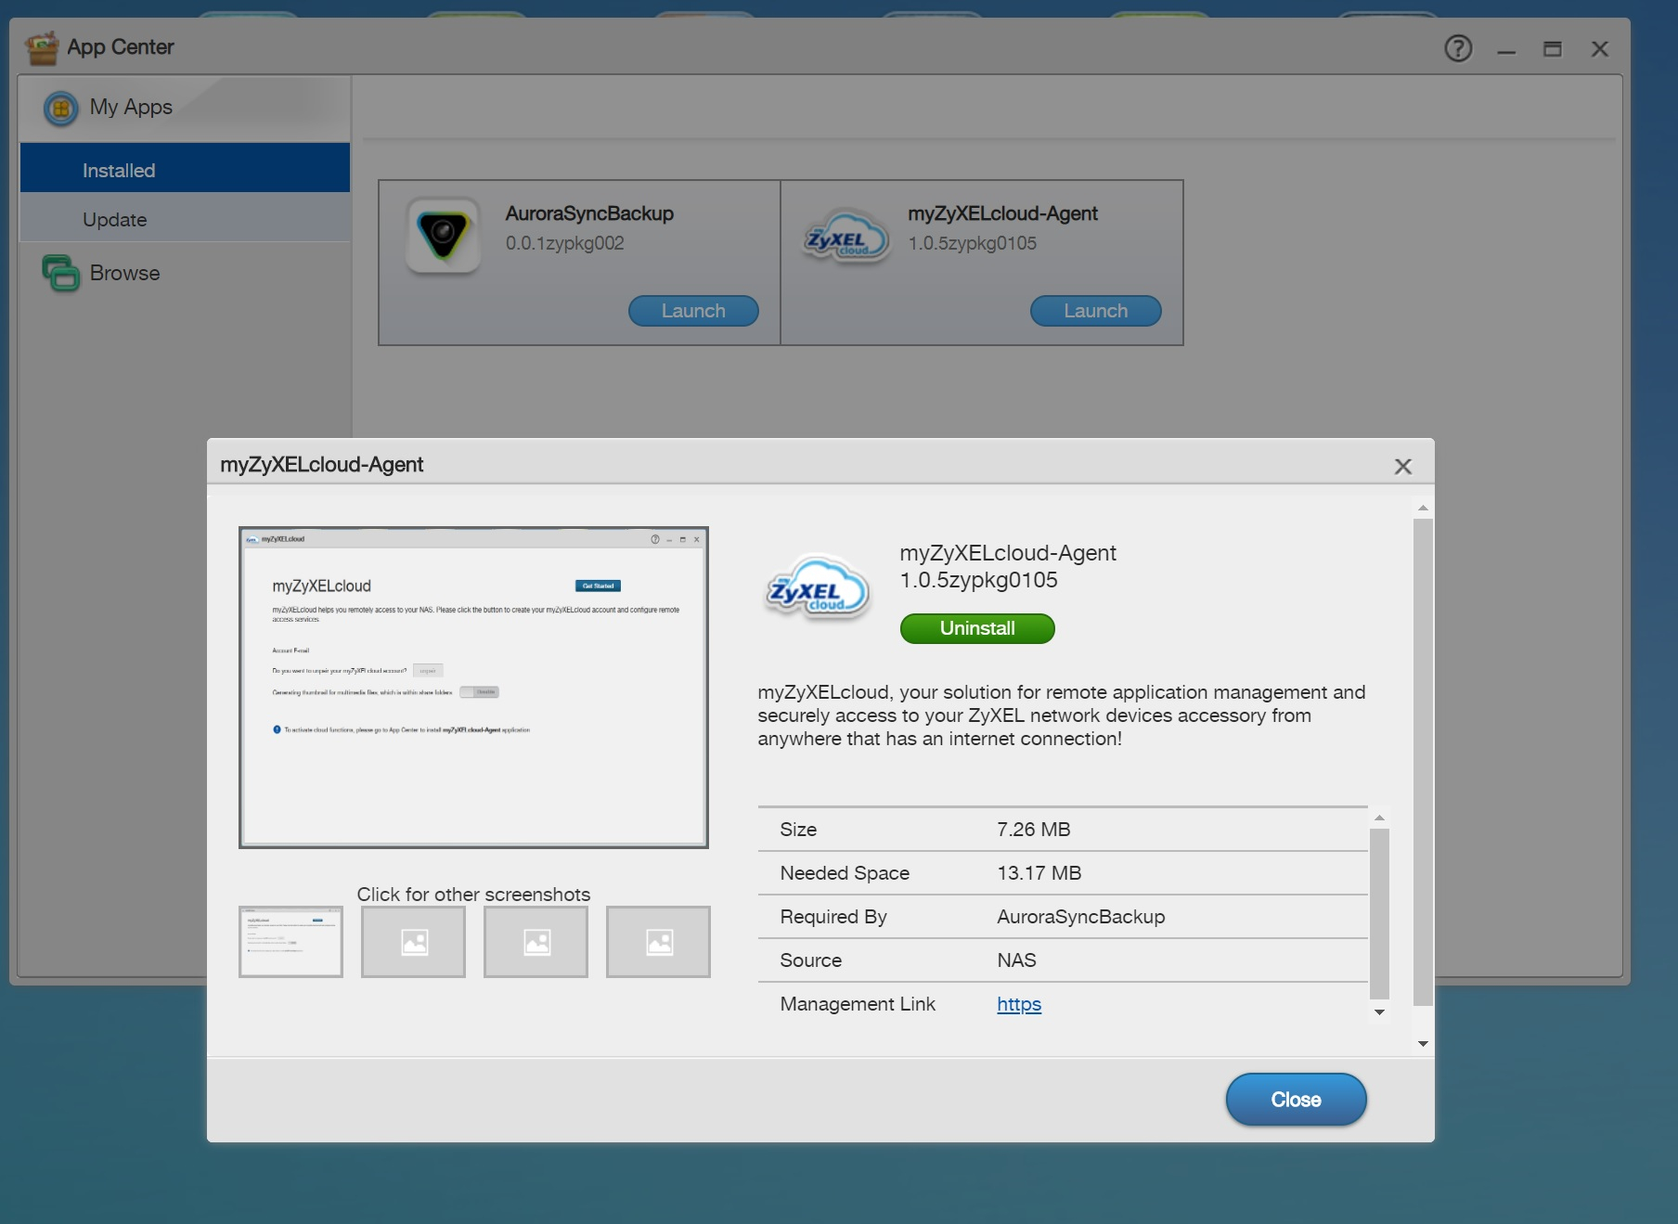
Task: Select the first screenshot thumbnail
Action: coord(290,941)
